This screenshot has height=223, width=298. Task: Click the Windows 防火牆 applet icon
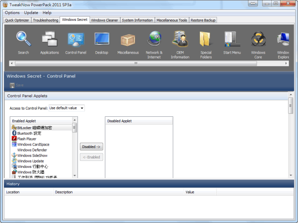(x=14, y=172)
